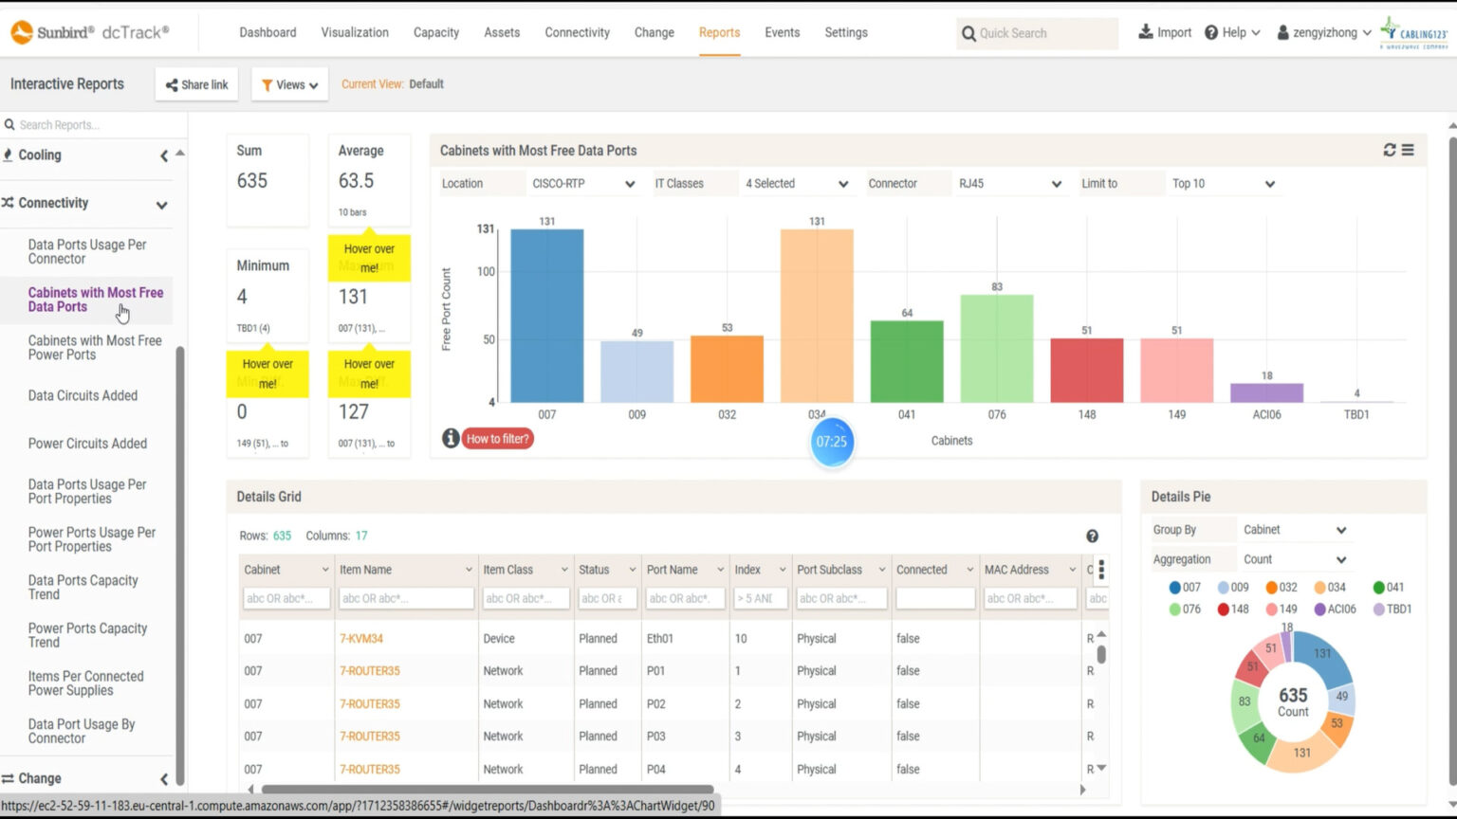Click the blue 007 bar in chart
The height and width of the screenshot is (819, 1457).
click(546, 316)
